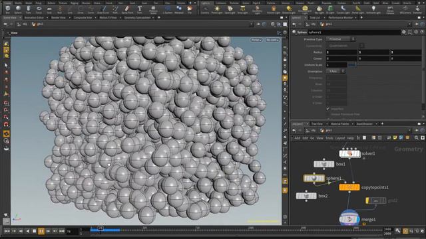Switch to the Composite View tab
The width and height of the screenshot is (426, 239).
point(83,18)
